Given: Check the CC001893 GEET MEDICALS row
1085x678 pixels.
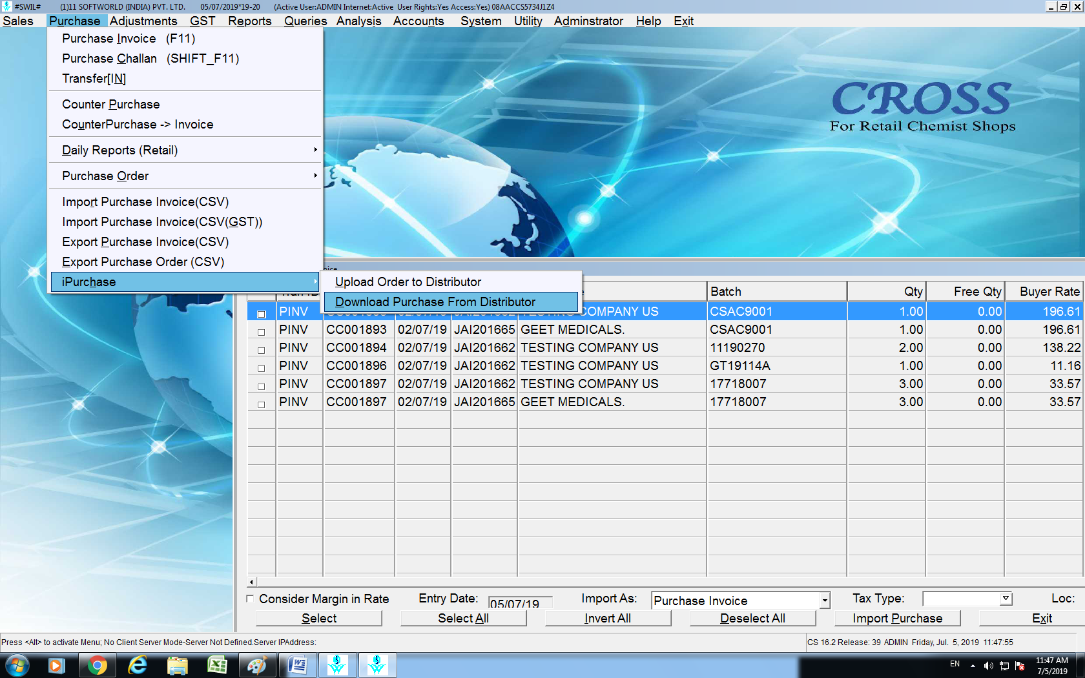Looking at the screenshot, I should (x=262, y=333).
